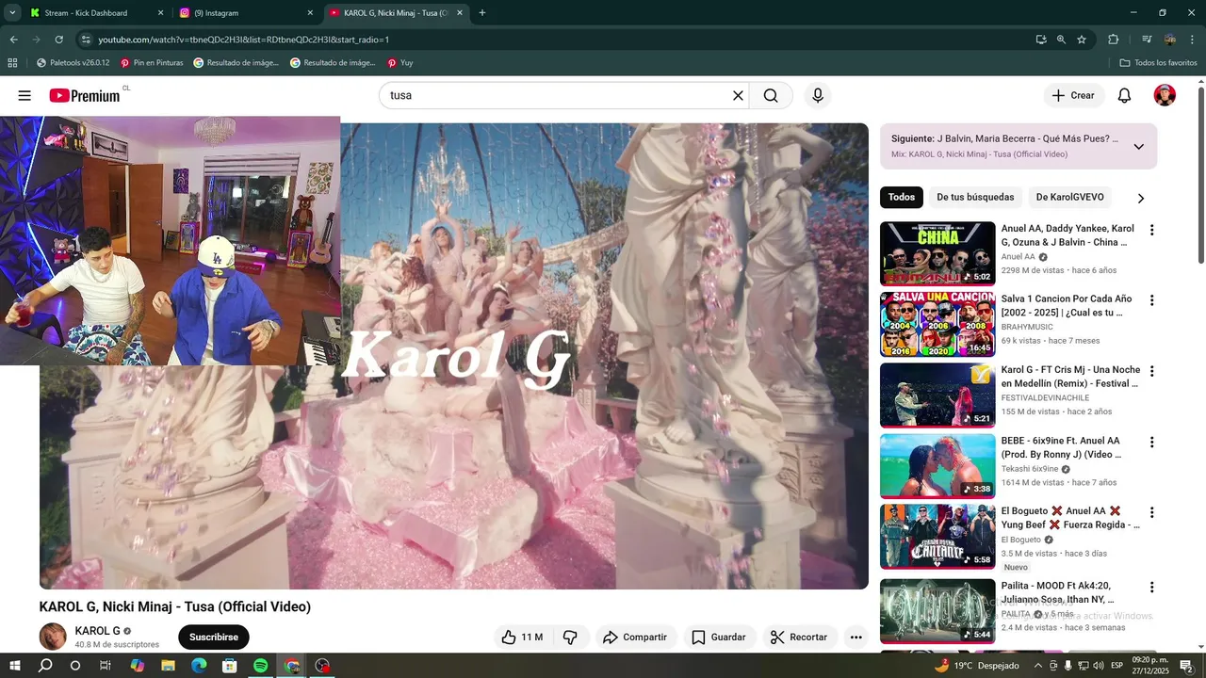Open Una Noche en Medellín Remix thumbnail
The width and height of the screenshot is (1206, 678).
tap(937, 395)
